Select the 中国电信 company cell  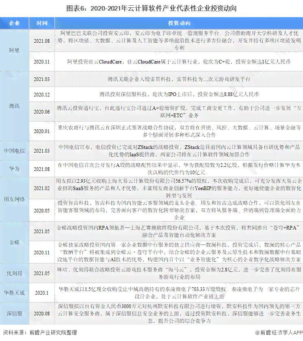(x=14, y=151)
